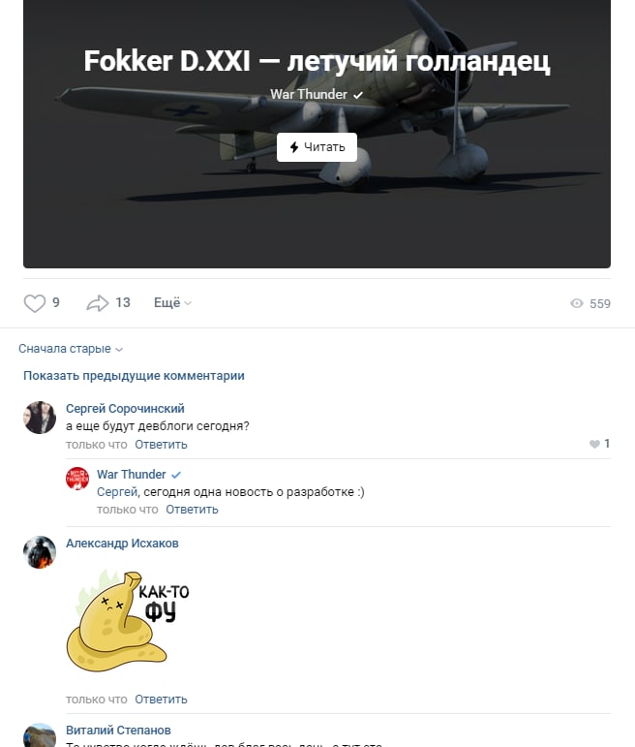
Task: Open the Fokker D.XXI article cover
Action: 317,134
